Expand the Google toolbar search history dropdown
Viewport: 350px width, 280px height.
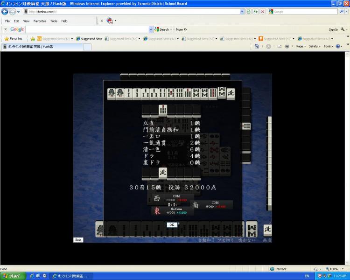click(151, 29)
